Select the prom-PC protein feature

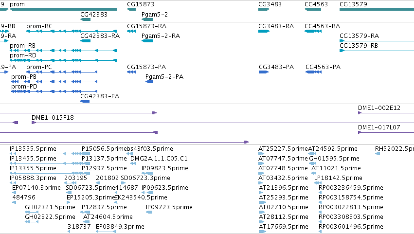[x=62, y=72]
